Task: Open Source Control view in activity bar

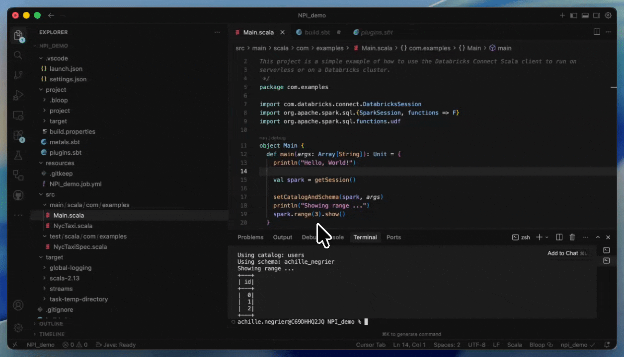Action: pos(18,75)
